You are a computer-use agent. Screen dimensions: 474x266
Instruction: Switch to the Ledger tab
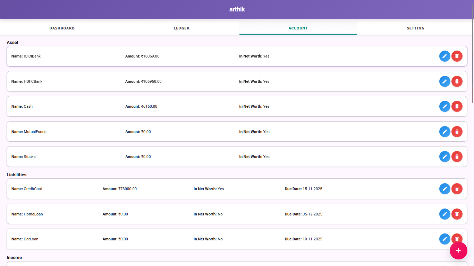(x=181, y=28)
